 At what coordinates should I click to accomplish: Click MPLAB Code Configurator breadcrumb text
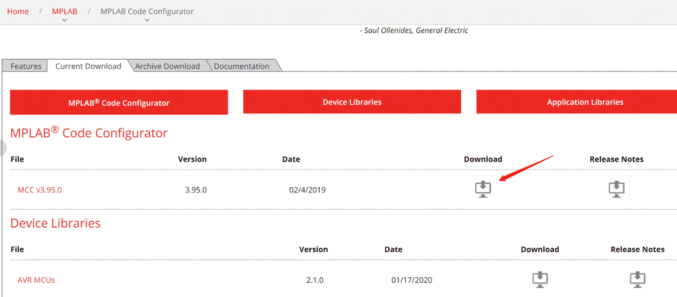tap(147, 11)
